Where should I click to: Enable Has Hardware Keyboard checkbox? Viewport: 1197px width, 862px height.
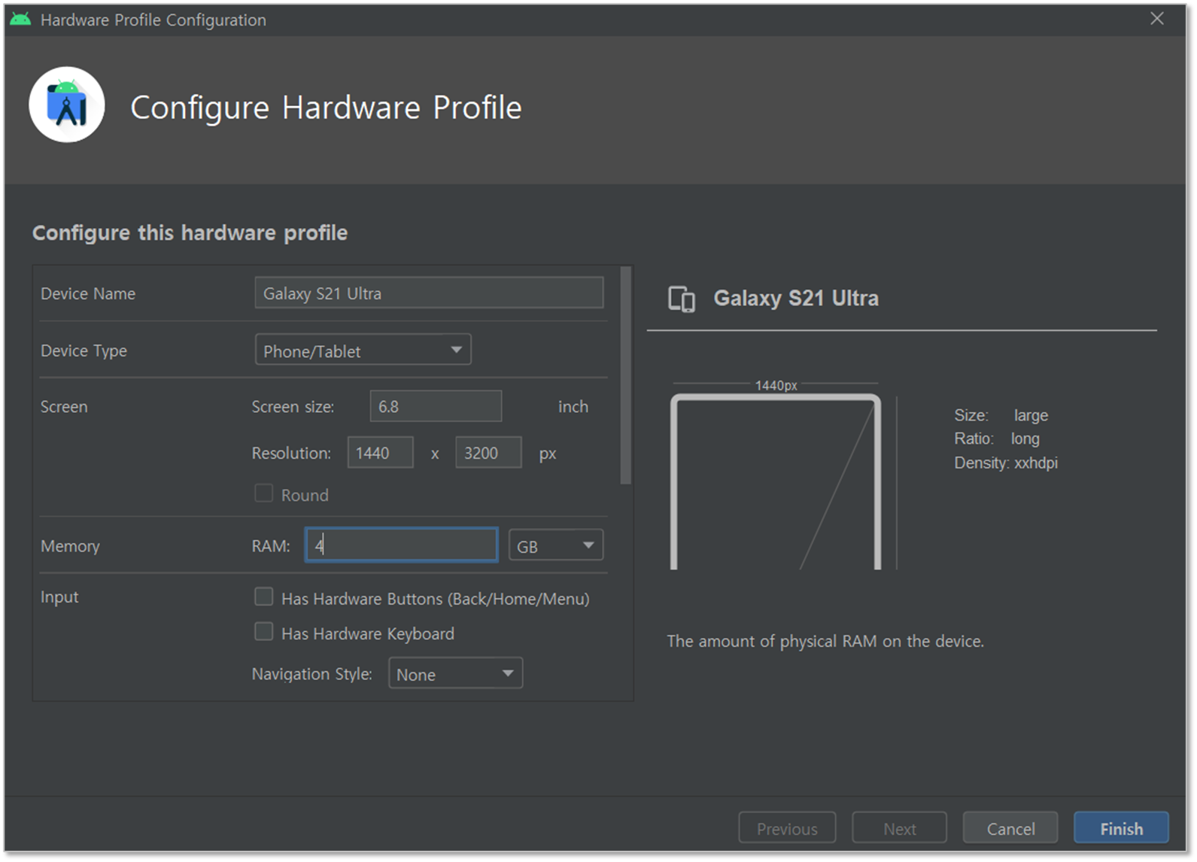(x=263, y=632)
